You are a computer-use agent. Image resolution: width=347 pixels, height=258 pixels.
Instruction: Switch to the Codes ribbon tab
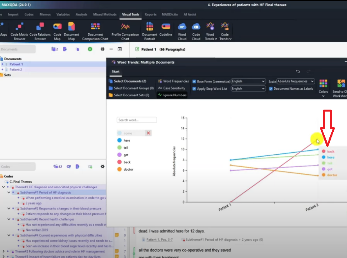tap(29, 14)
